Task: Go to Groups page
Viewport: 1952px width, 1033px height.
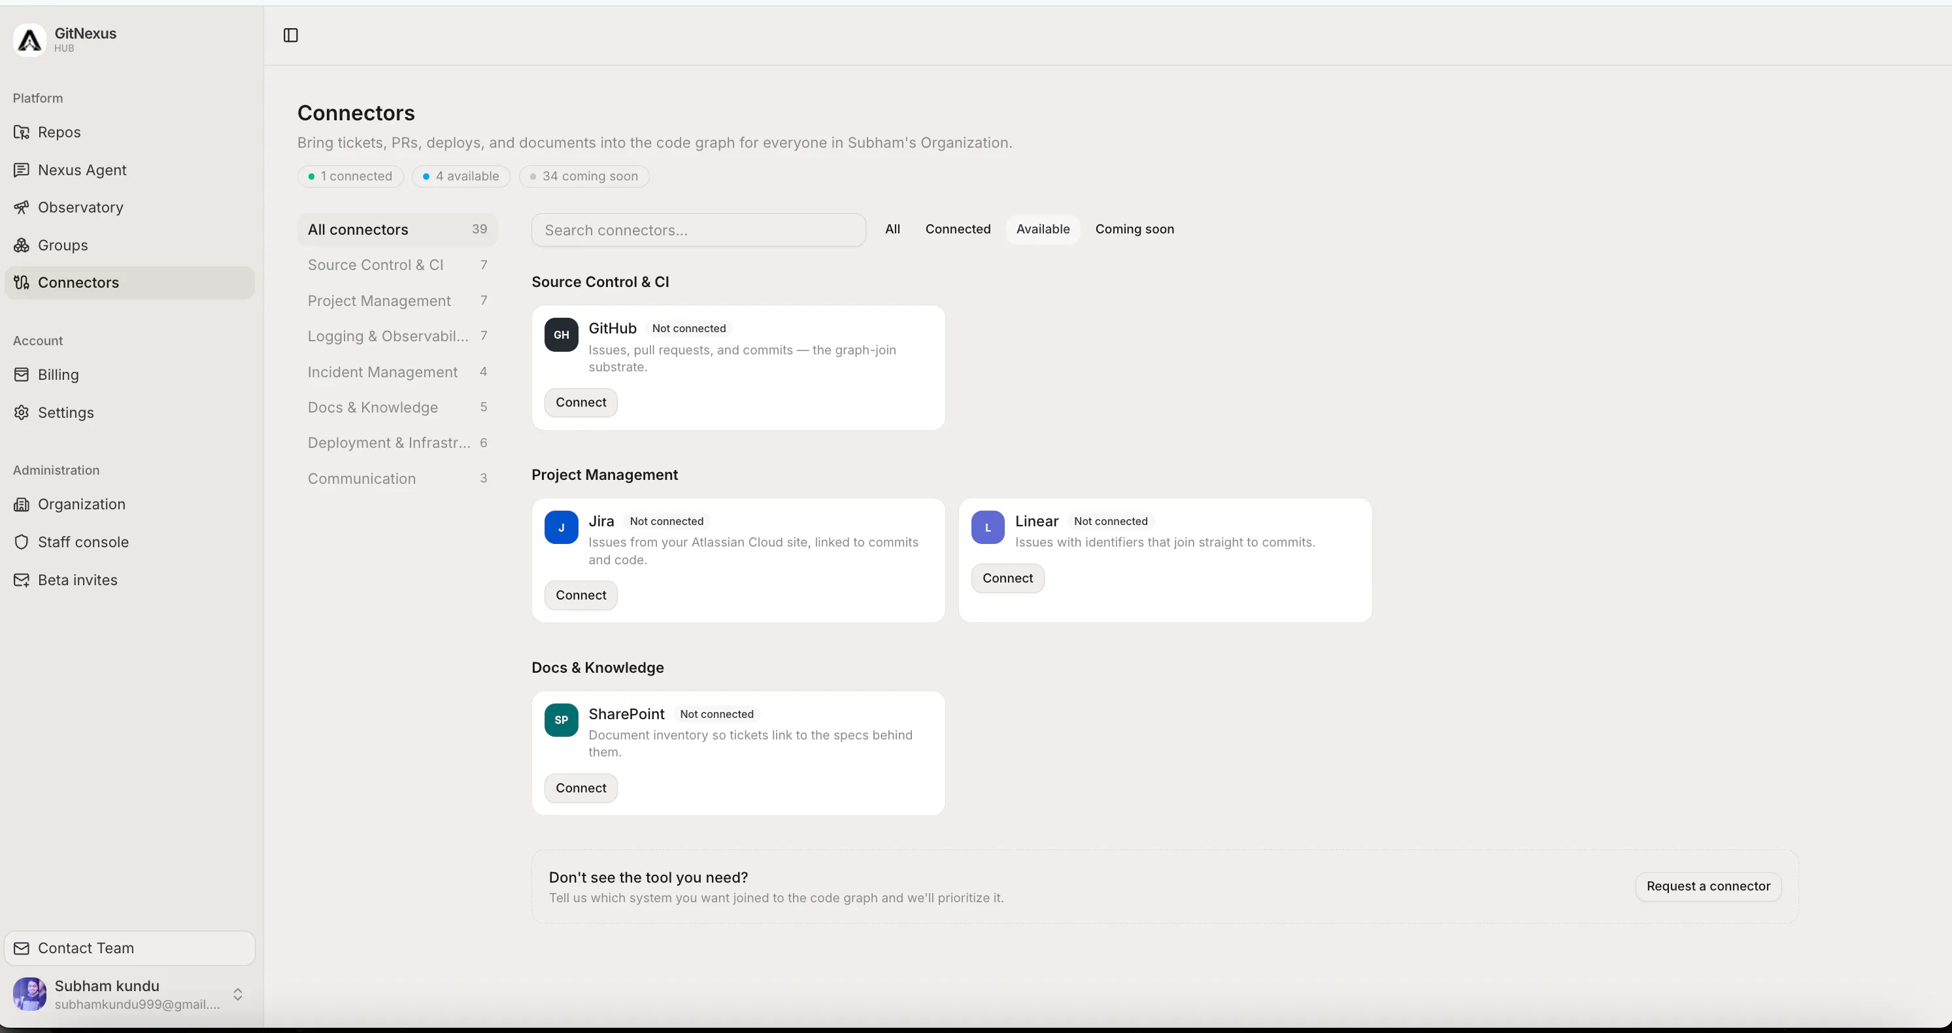Action: coord(129,245)
